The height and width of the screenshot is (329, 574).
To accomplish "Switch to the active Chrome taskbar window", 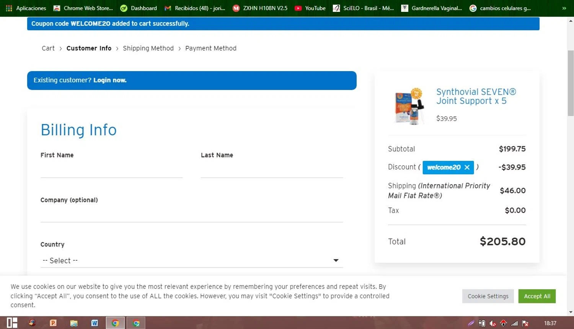I will point(115,323).
